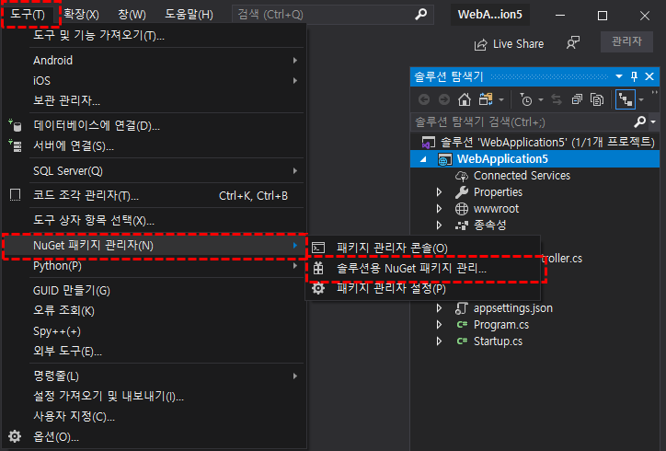
Task: Expand the iOS submenu
Action: click(x=154, y=80)
